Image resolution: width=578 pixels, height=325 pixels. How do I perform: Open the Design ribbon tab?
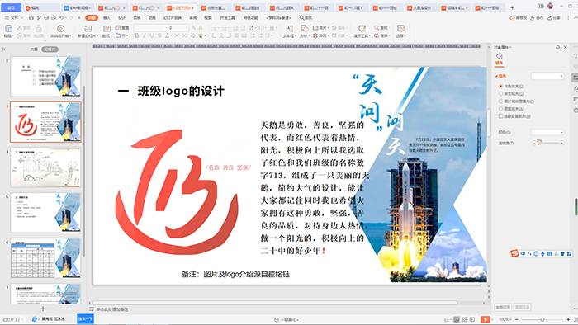(121, 17)
